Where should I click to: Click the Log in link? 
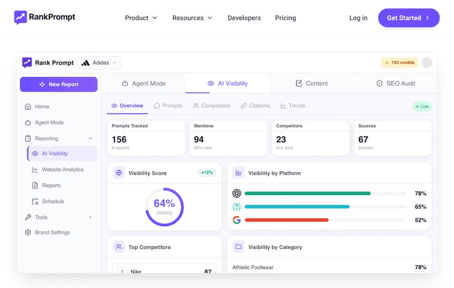click(x=358, y=18)
